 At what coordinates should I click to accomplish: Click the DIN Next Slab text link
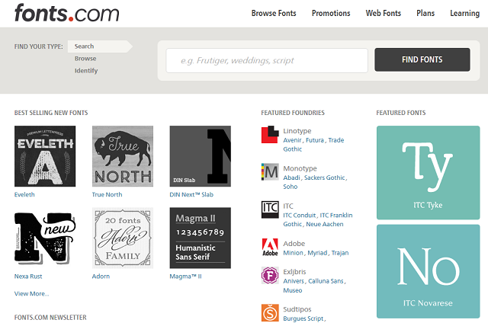click(x=191, y=194)
